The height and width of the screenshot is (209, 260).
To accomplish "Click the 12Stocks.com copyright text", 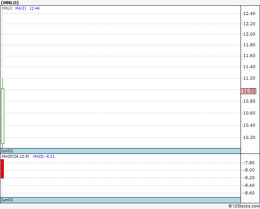I will click(244, 206).
